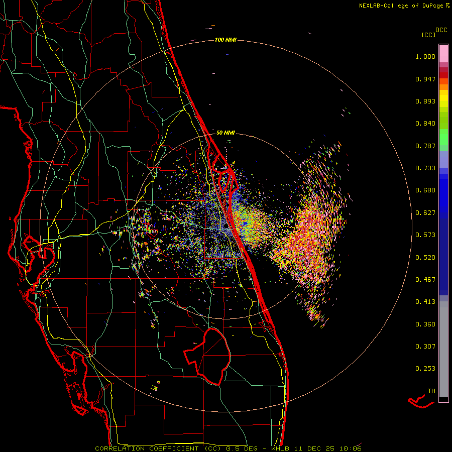Click the 50 NMI range ring label
This screenshot has width=452, height=452.
(225, 133)
